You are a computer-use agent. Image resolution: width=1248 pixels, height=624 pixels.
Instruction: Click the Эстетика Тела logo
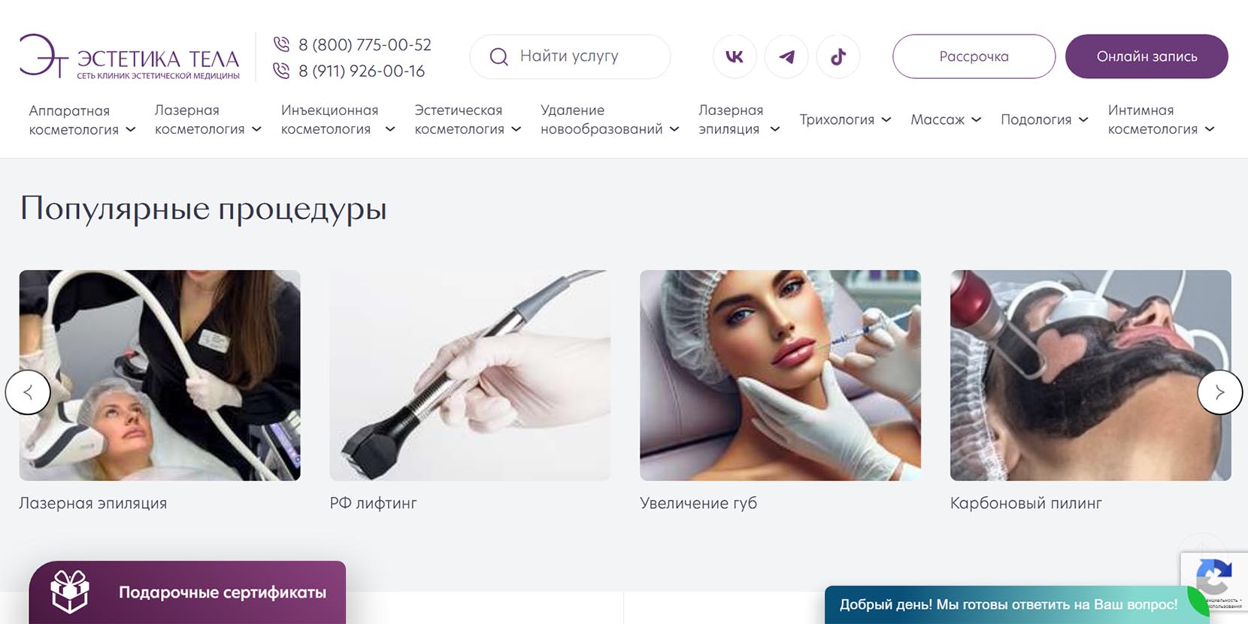129,56
